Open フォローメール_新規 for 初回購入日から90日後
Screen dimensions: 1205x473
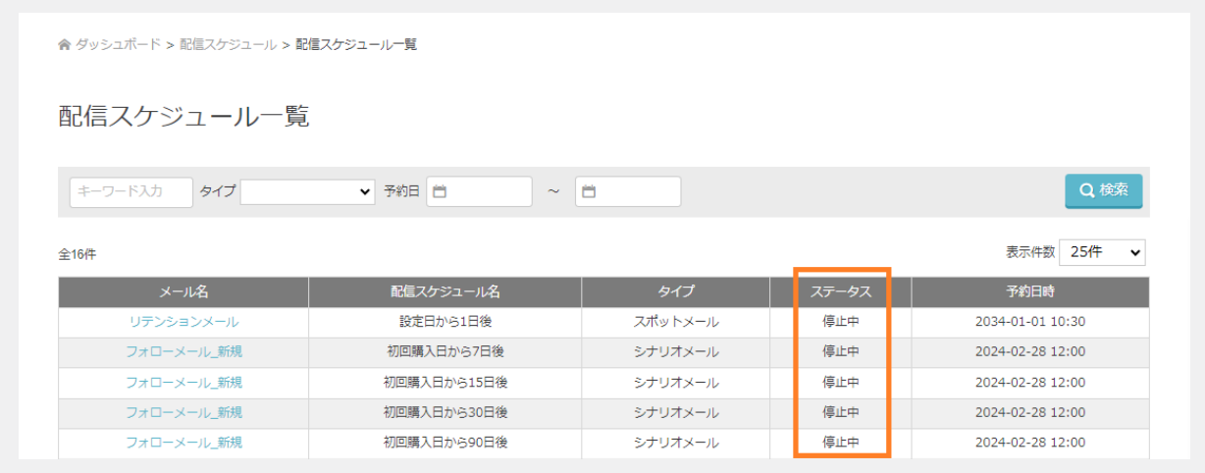tap(183, 443)
